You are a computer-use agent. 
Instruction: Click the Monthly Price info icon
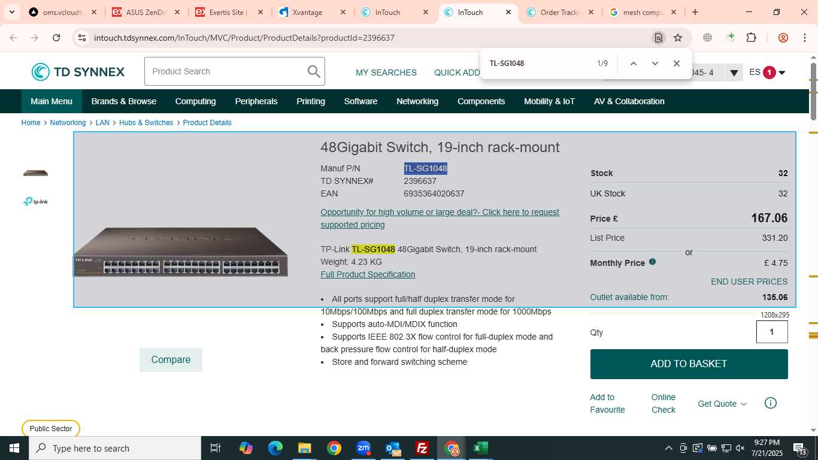point(652,262)
